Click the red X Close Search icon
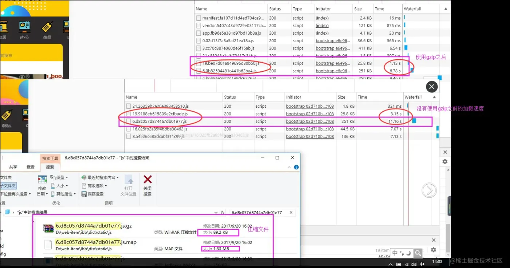 click(148, 179)
